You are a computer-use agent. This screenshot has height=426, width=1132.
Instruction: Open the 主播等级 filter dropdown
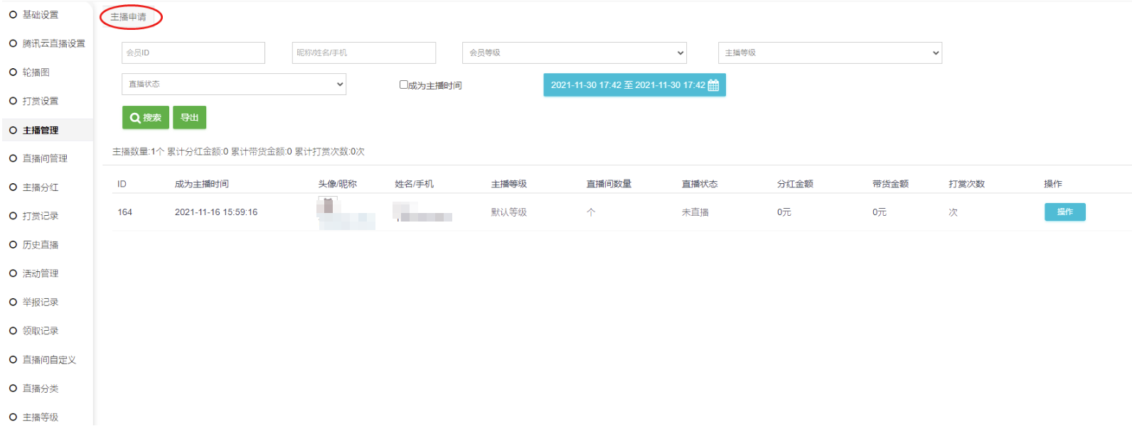pos(830,53)
